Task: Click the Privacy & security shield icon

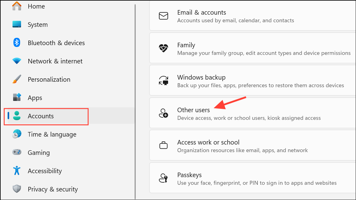Action: point(17,189)
